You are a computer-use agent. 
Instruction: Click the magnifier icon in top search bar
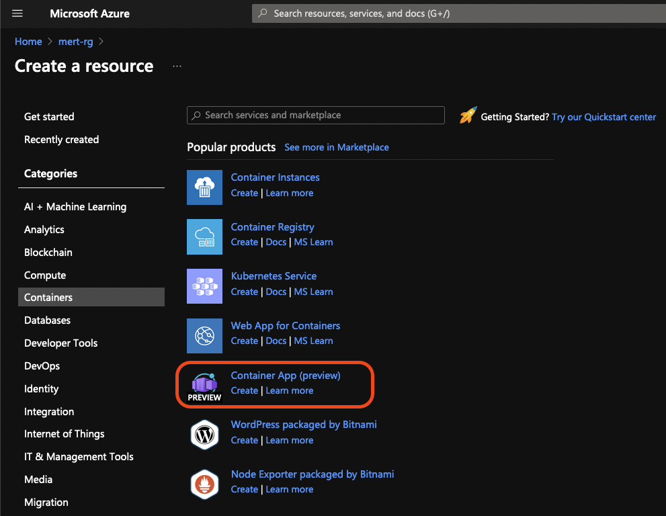[263, 13]
